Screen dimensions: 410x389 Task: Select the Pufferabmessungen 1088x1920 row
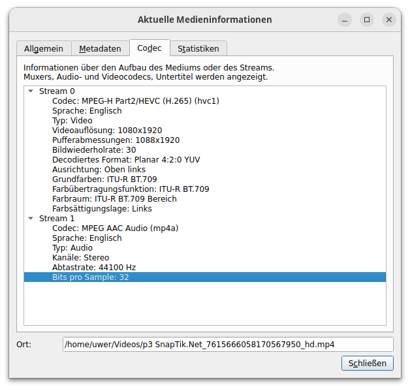(x=116, y=140)
